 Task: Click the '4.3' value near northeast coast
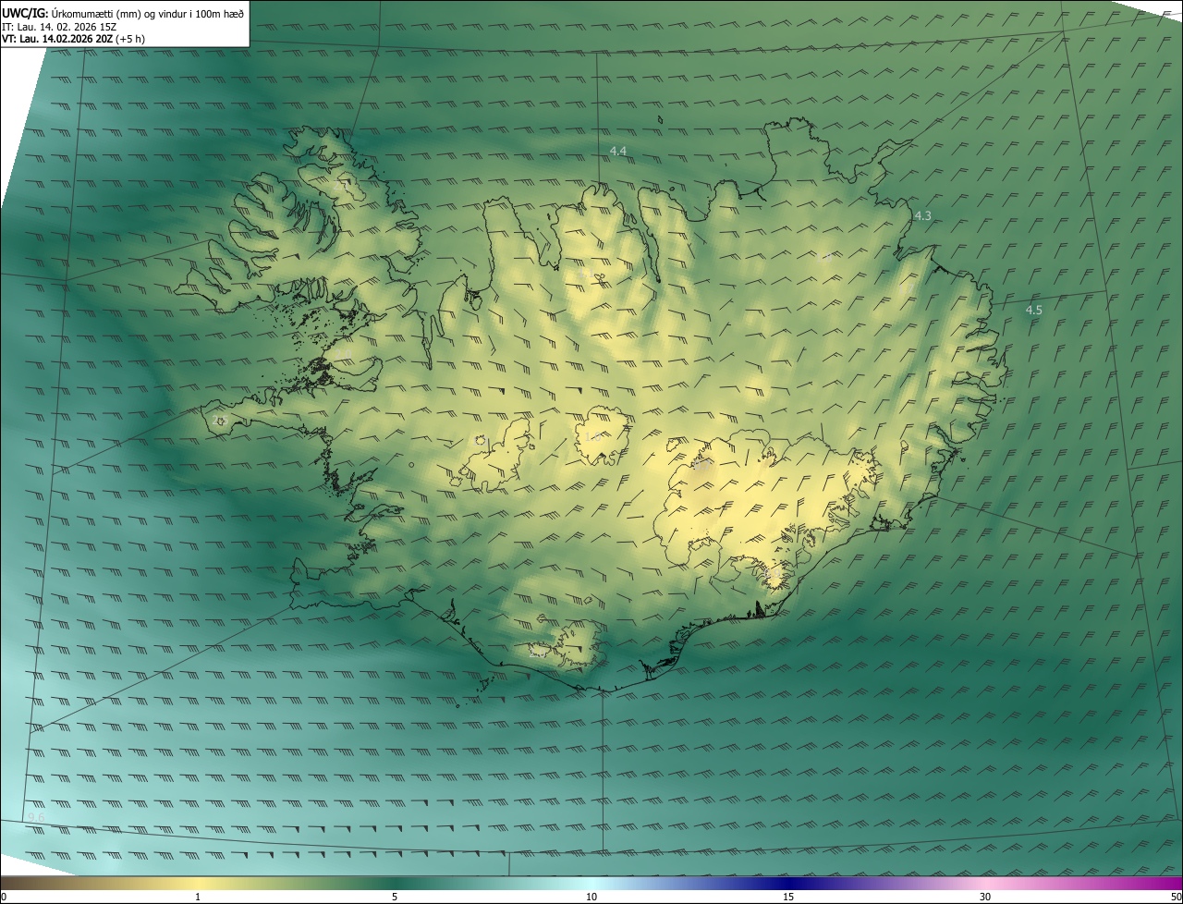pos(922,215)
